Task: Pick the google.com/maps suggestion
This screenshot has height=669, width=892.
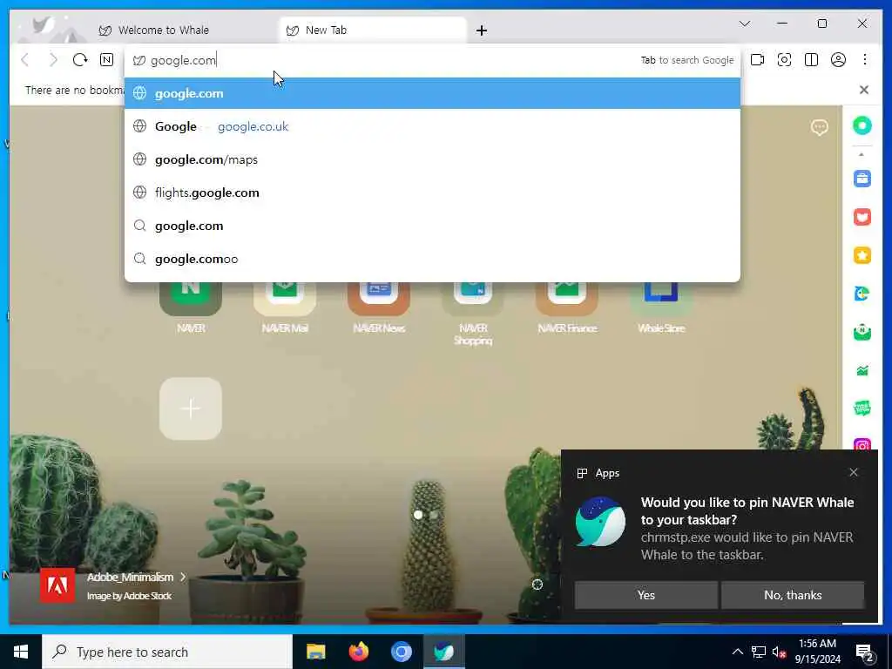Action: tap(432, 159)
